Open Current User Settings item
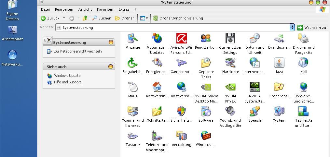330x157 pixels. pos(230,38)
